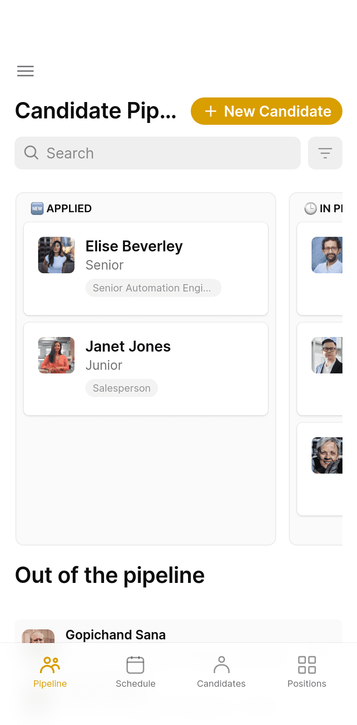This screenshot has height=725, width=357.
Task: Click the search magnifier icon
Action: tap(31, 153)
